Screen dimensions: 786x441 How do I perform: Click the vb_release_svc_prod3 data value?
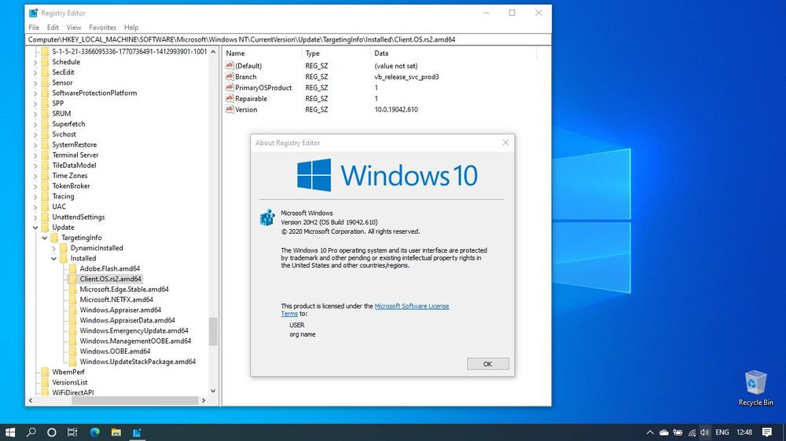point(406,77)
